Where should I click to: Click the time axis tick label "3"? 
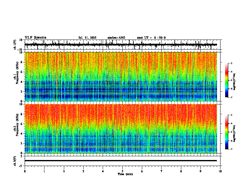83,171
